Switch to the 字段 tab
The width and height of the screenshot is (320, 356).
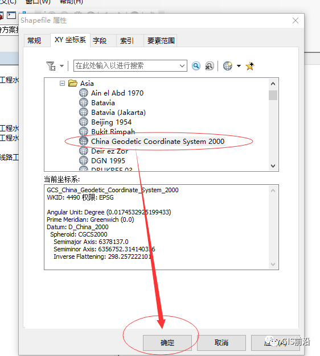click(x=100, y=41)
